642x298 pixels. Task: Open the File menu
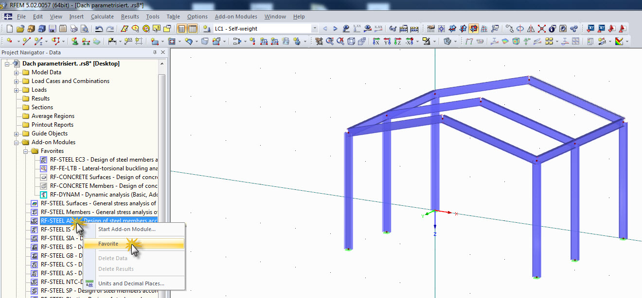pyautogui.click(x=21, y=17)
